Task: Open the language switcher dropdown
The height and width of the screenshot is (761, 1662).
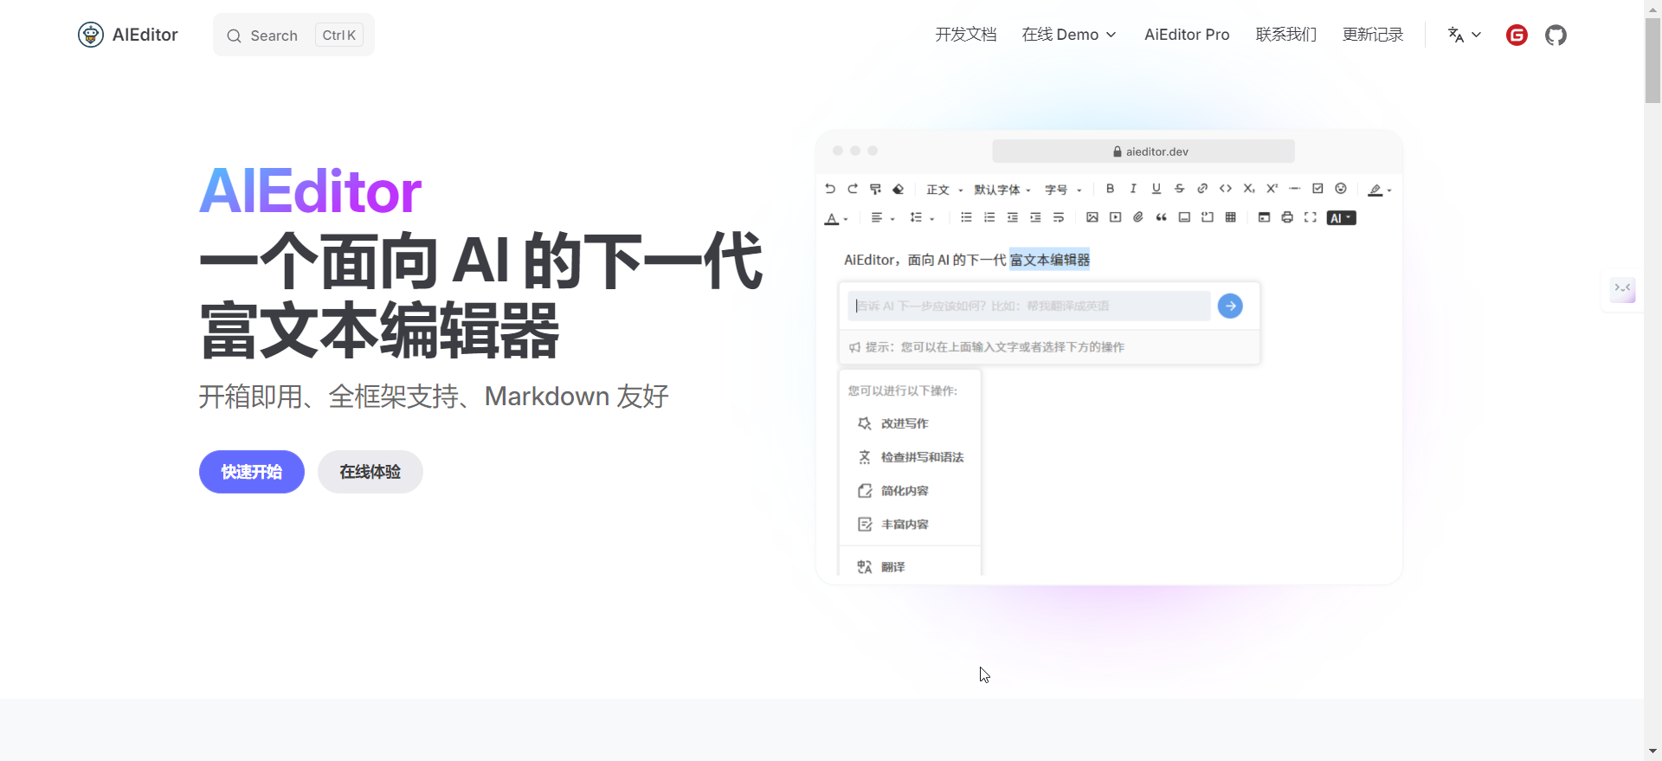Action: click(1464, 35)
